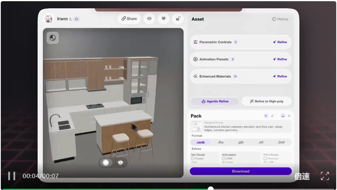This screenshot has height=190, width=337.
Task: Choose the .glb format
Action: point(241,142)
